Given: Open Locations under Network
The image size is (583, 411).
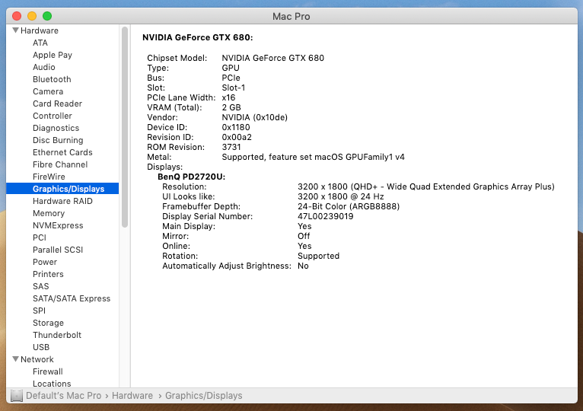Looking at the screenshot, I should [x=52, y=384].
